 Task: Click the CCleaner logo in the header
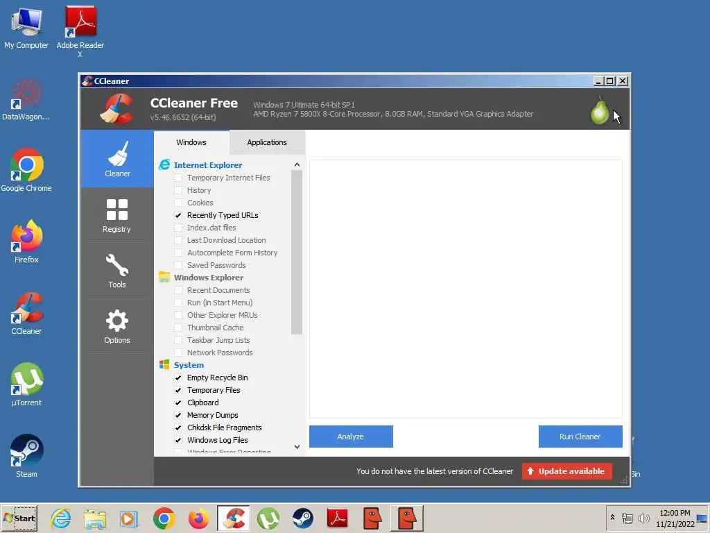pyautogui.click(x=116, y=109)
